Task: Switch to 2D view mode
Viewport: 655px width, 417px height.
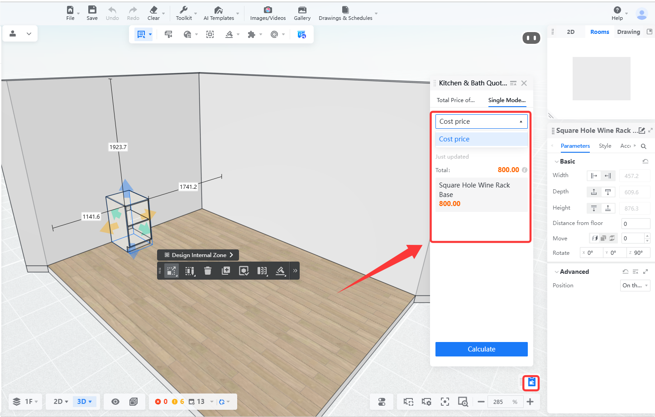Action: click(61, 402)
